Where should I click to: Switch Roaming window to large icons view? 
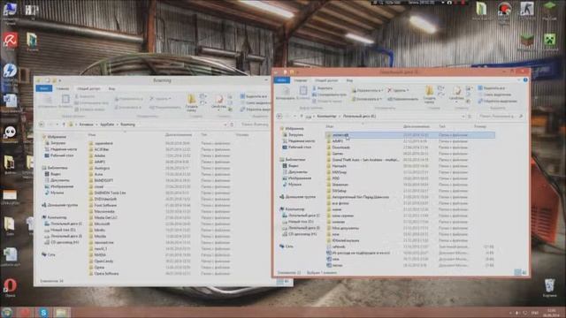(x=287, y=281)
